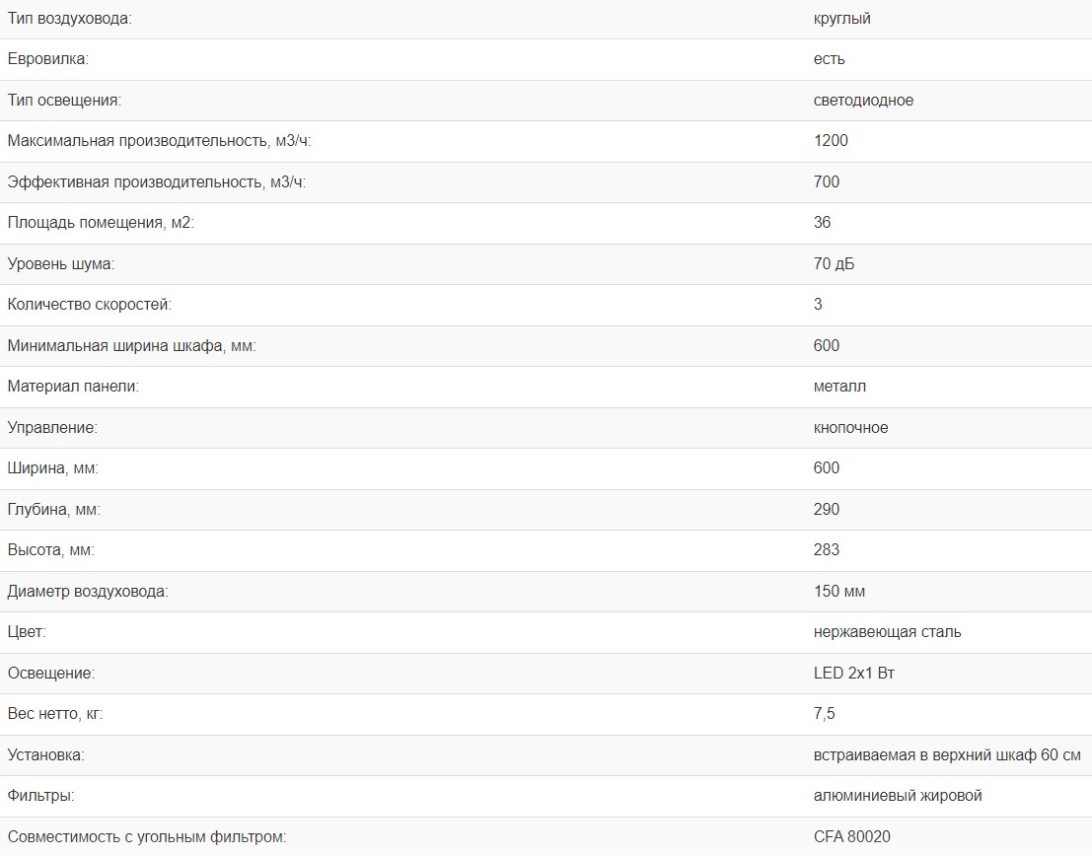Select the height value 283
Screen dimensions: 1092x856
coord(827,550)
